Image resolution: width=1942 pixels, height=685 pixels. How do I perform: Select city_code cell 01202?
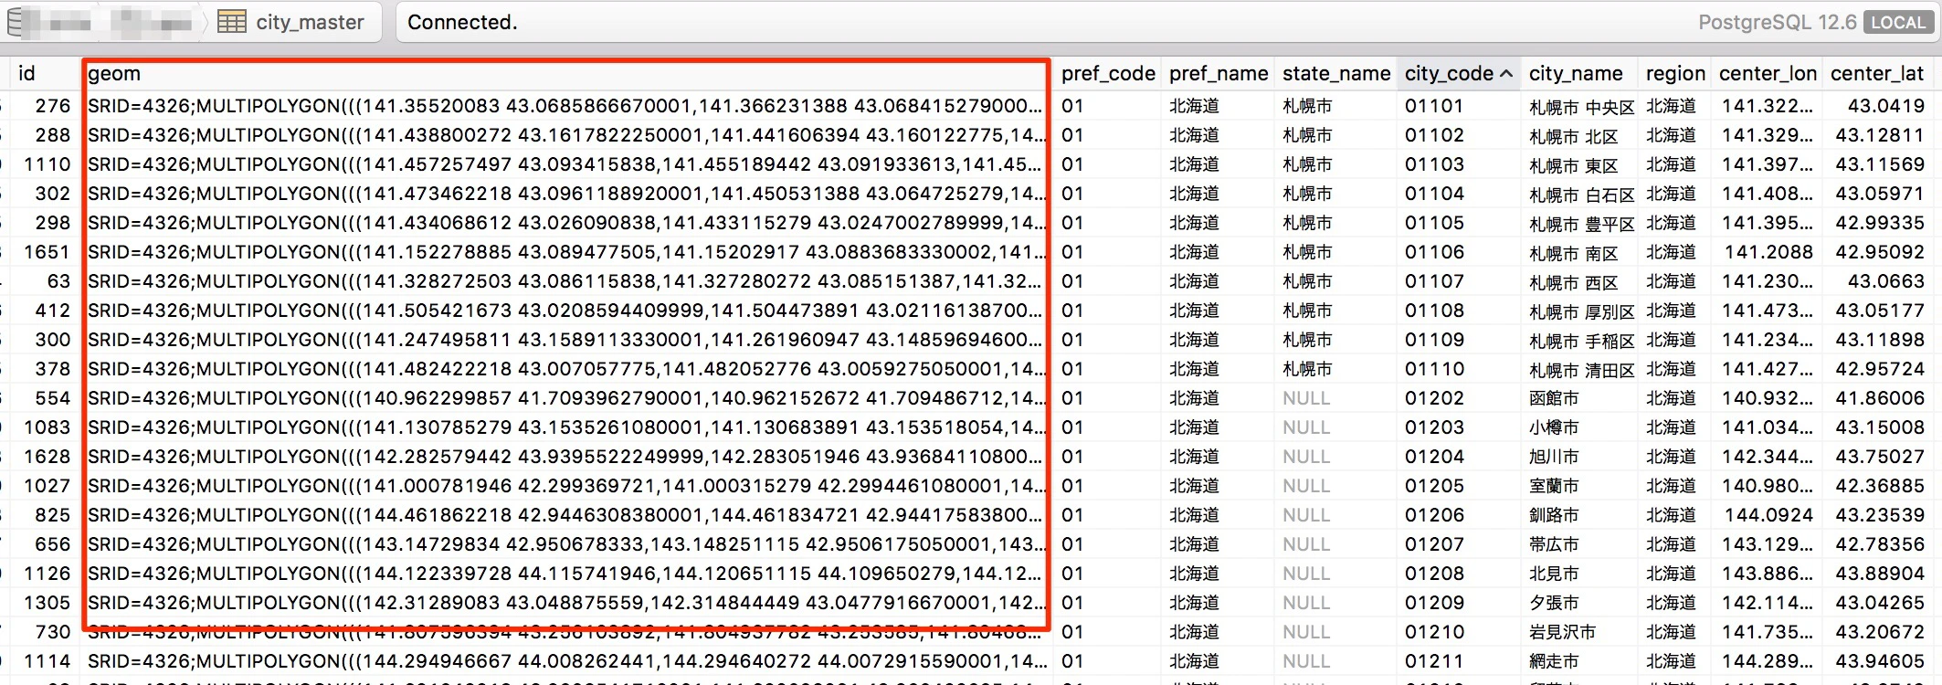click(1434, 398)
